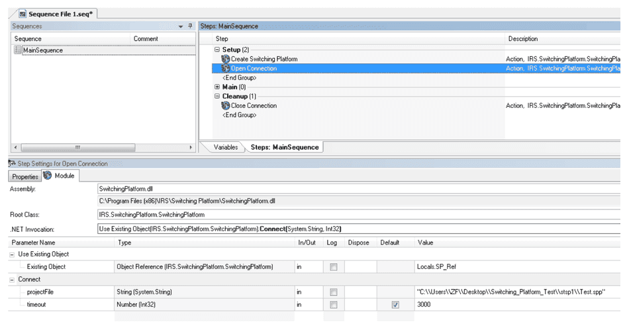
Task: Collapse the Use Existing Object parameter group
Action: point(12,254)
